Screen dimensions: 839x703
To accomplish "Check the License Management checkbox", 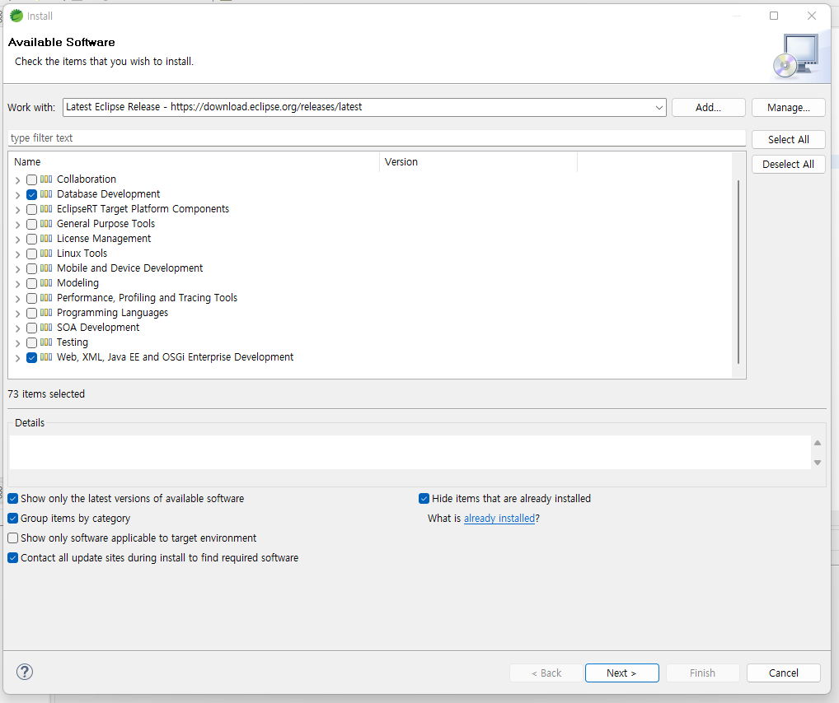I will (31, 239).
